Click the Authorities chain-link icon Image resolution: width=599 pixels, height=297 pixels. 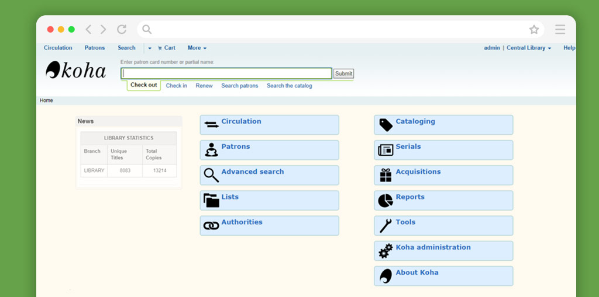[211, 226]
